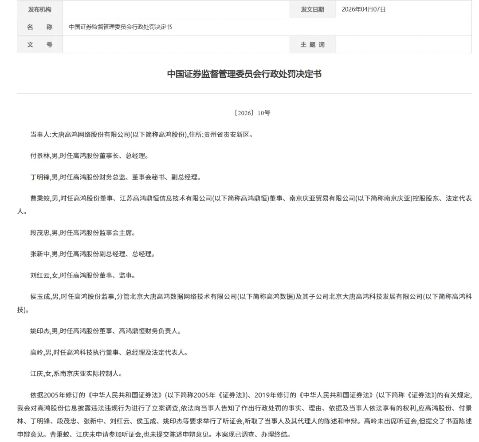This screenshot has height=442, width=479.
Task: Click the line about 付景林 董事长、总经理
Action: pos(90,155)
